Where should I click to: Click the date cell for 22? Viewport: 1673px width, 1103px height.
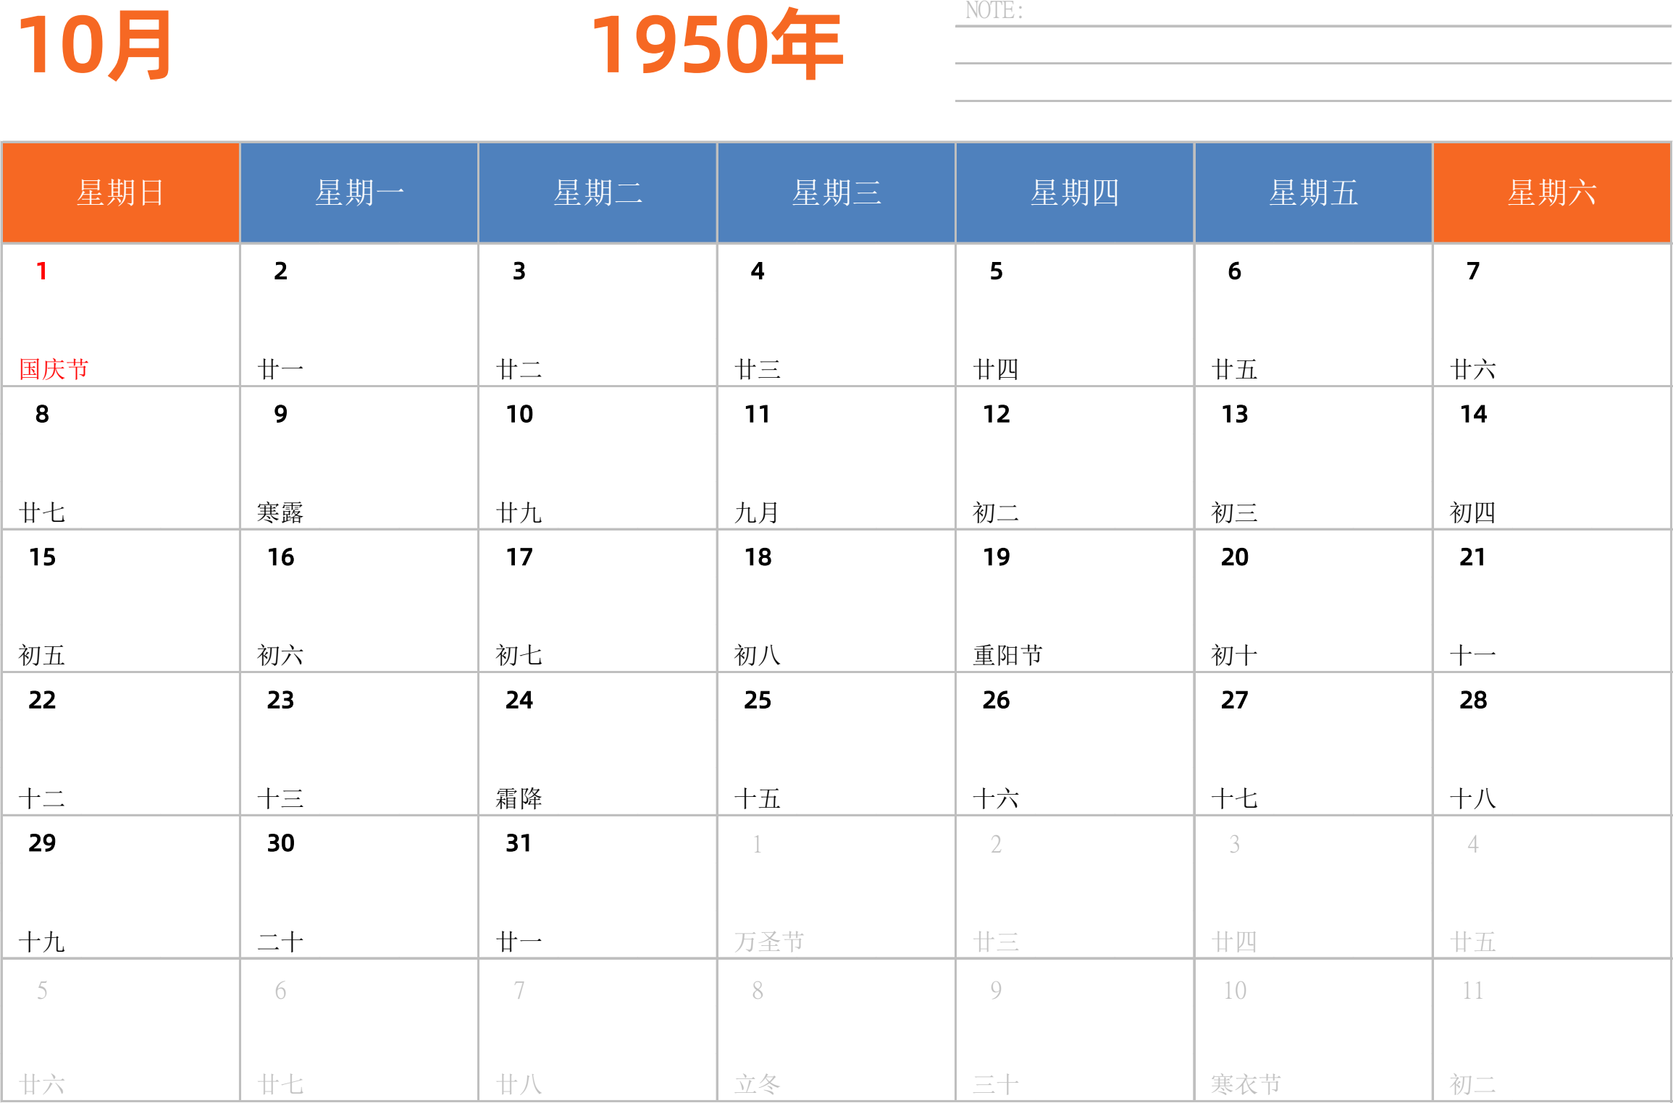point(120,744)
